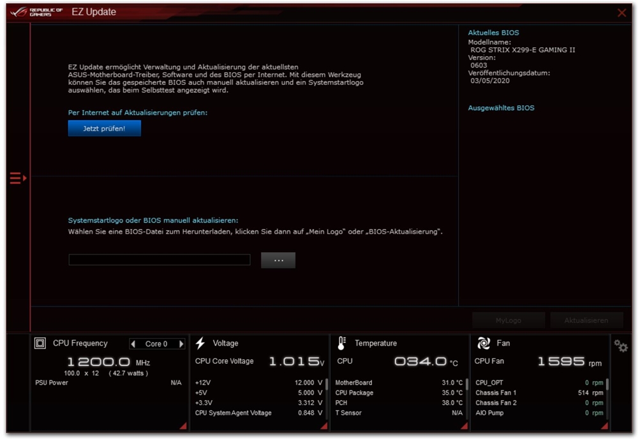Click the 'Jetzt prüfen!' button
638x439 pixels.
coord(104,128)
